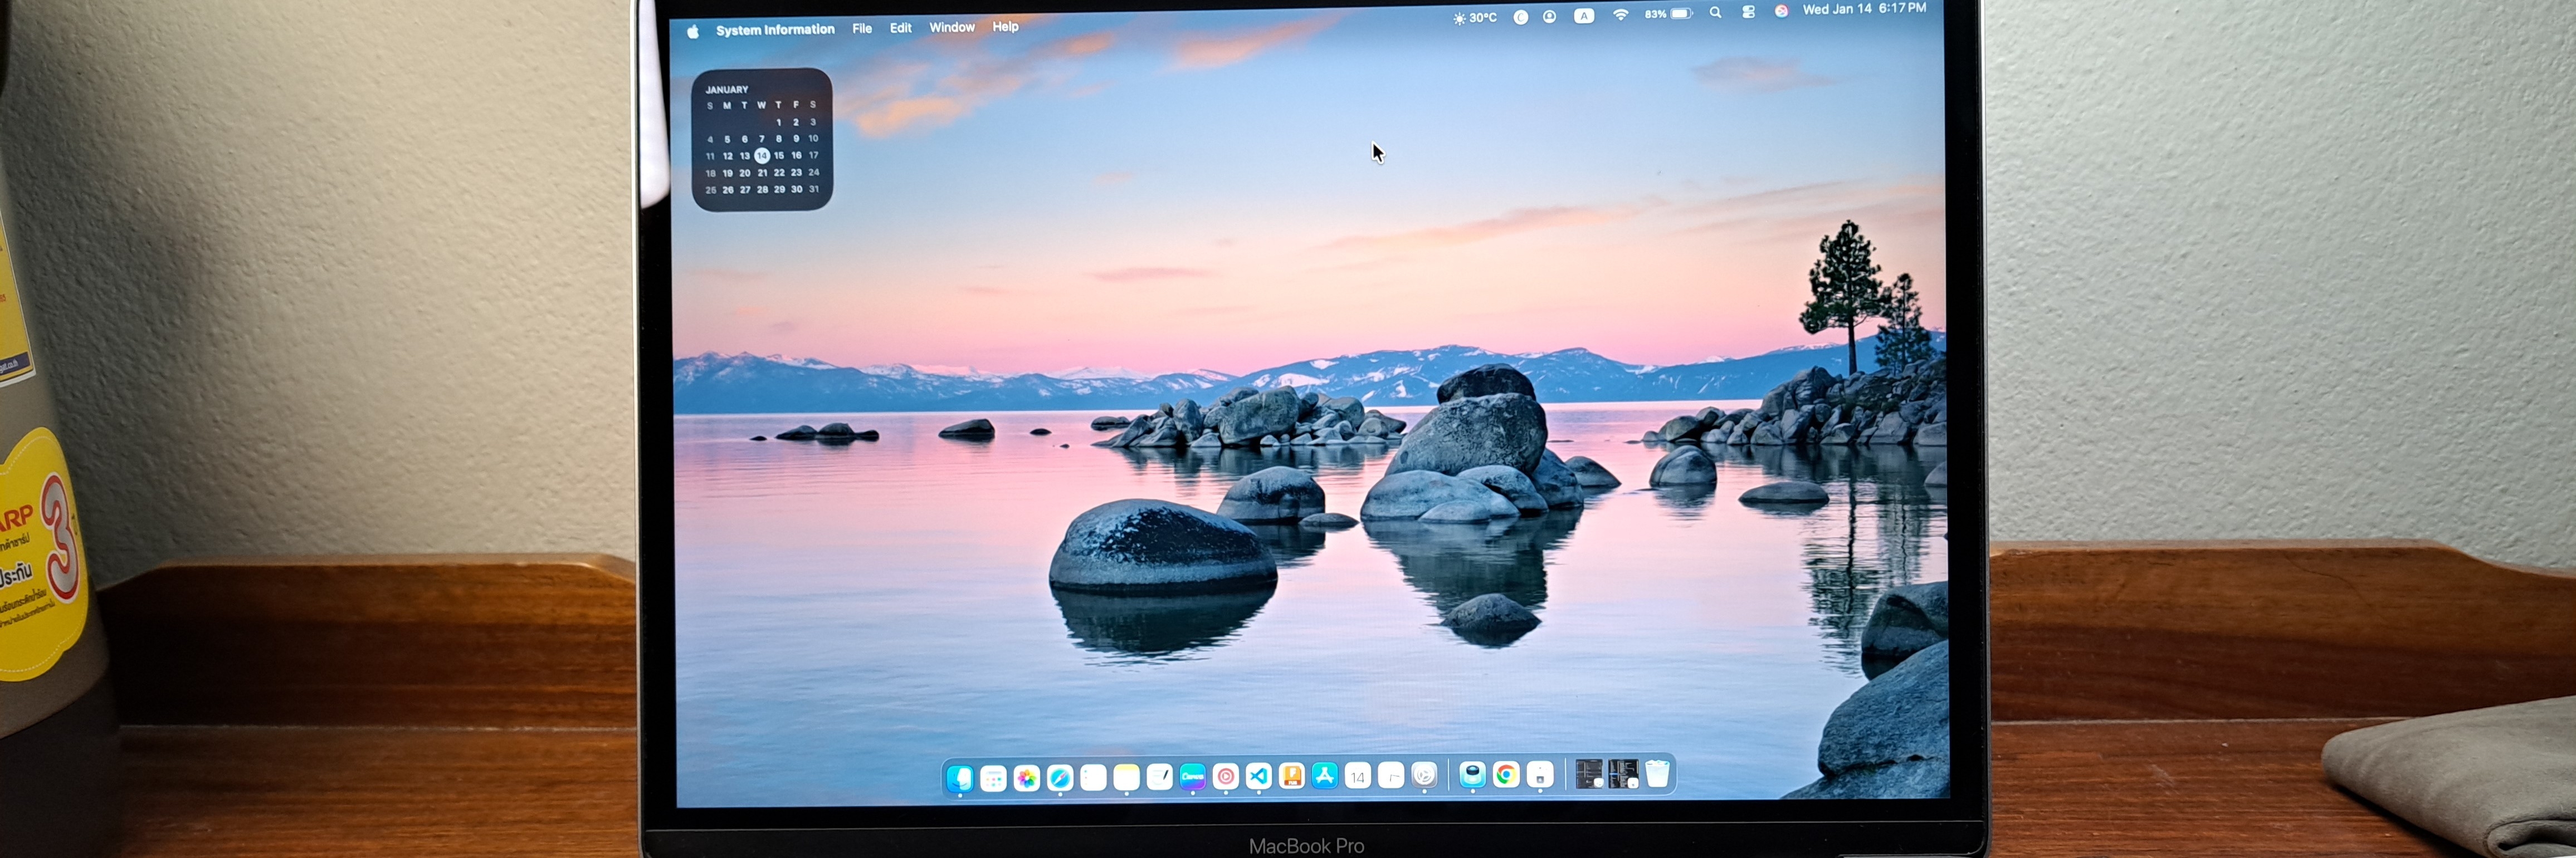
Task: Open Notes app in the Dock
Action: point(1127,777)
